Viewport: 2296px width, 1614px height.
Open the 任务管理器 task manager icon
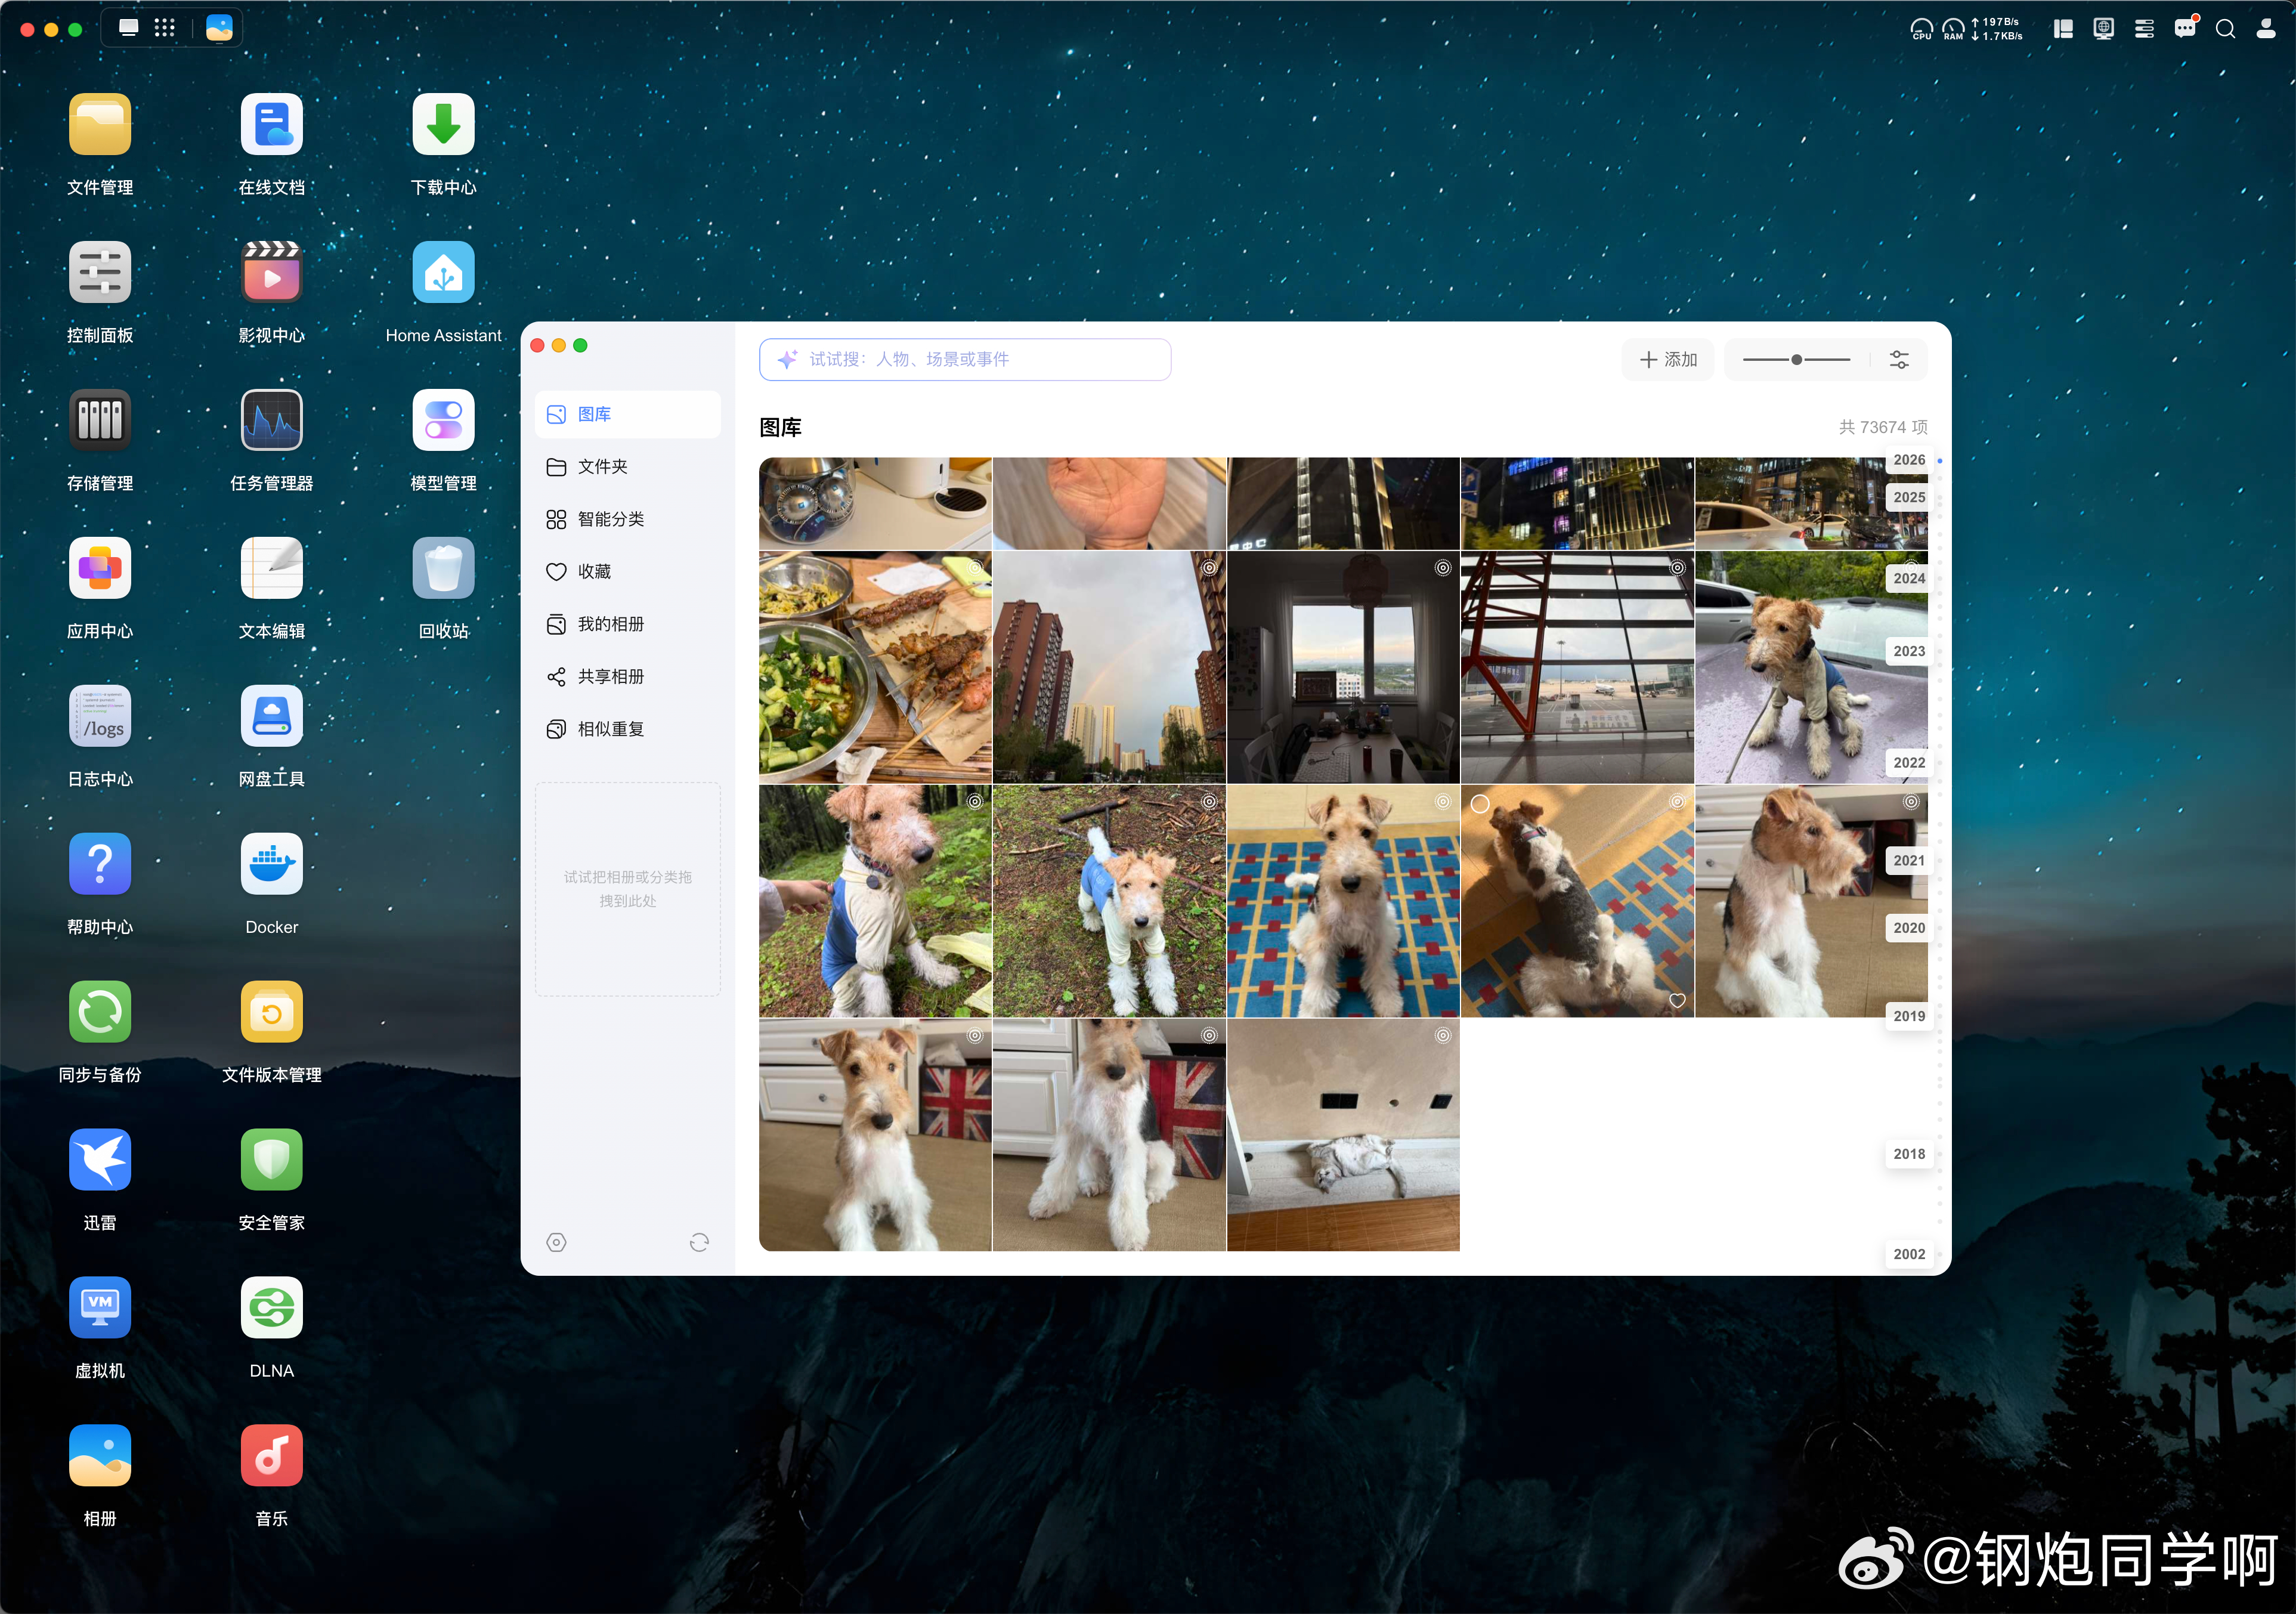coord(271,420)
